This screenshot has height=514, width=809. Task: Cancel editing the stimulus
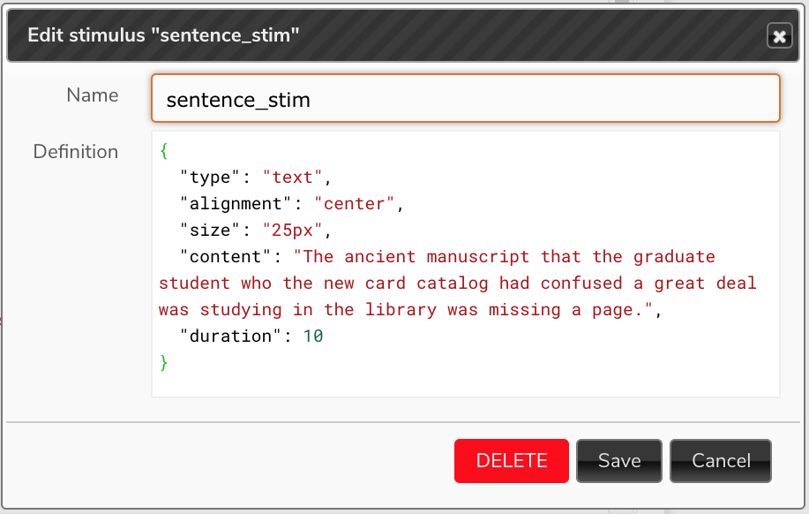(721, 461)
